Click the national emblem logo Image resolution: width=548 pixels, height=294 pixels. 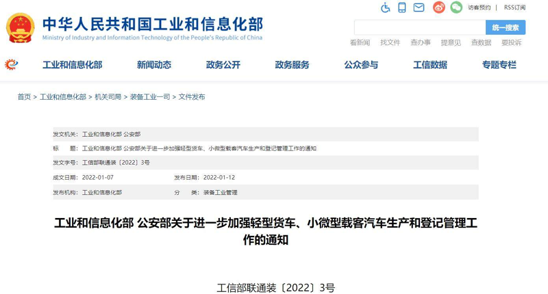coord(21,28)
